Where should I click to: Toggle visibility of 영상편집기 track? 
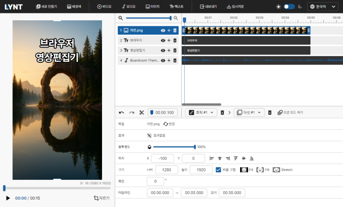pyautogui.click(x=163, y=51)
